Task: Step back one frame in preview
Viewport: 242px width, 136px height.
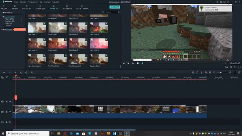Action: point(124,63)
